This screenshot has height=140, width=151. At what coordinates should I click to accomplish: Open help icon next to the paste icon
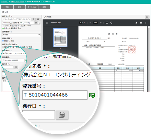pos(38,19)
